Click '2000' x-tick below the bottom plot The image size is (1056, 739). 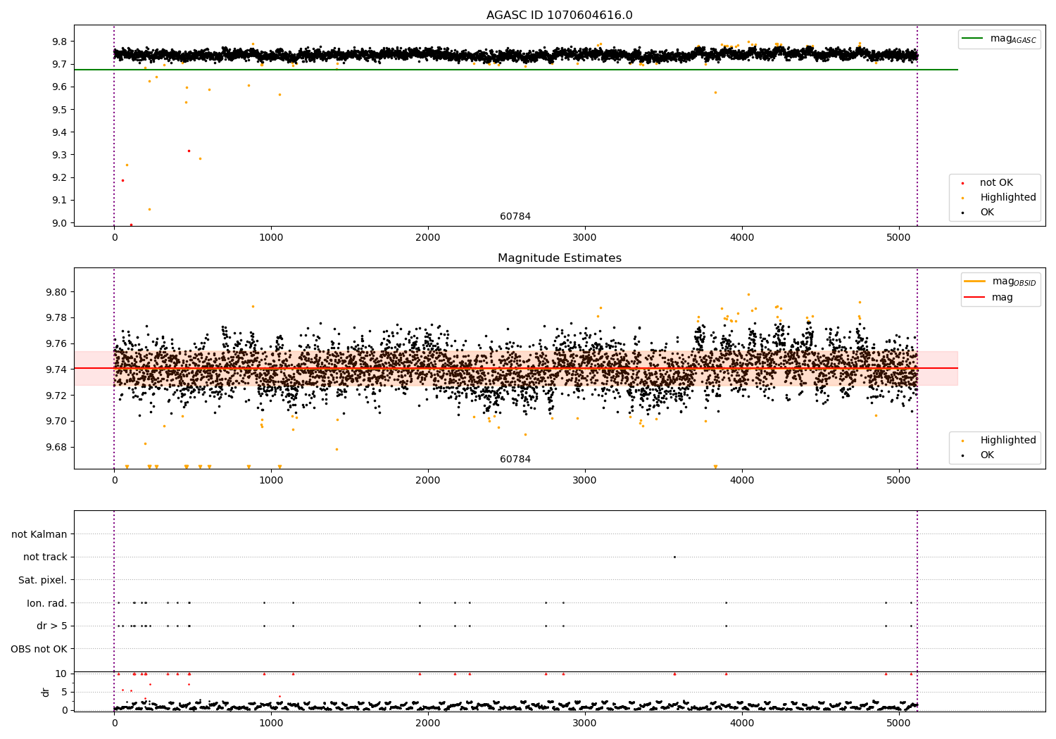tap(428, 723)
